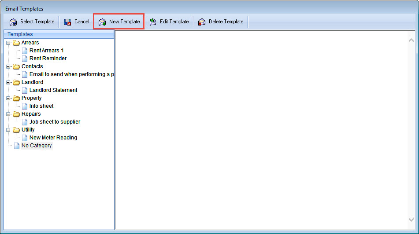Viewport: 419px width, 234px height.
Task: Click the New Template envelope icon
Action: pos(102,22)
